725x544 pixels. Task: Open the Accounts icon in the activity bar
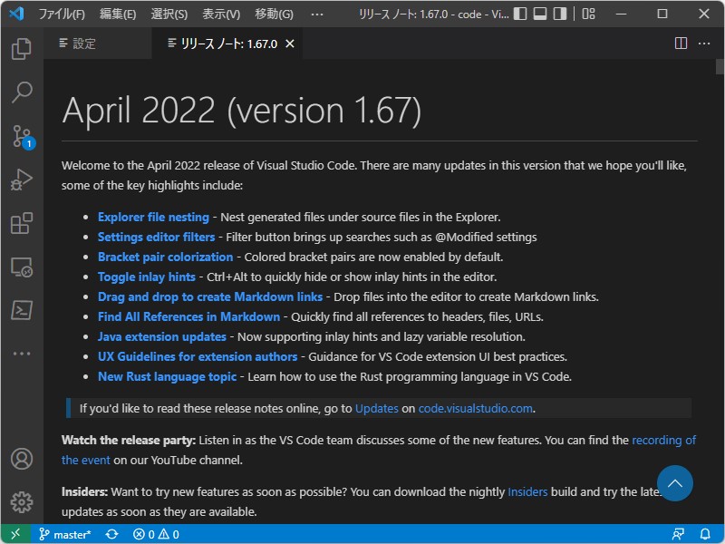(20, 459)
